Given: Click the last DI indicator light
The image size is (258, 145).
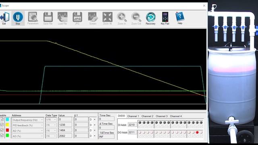Looking at the screenshot, I should 201,122.
